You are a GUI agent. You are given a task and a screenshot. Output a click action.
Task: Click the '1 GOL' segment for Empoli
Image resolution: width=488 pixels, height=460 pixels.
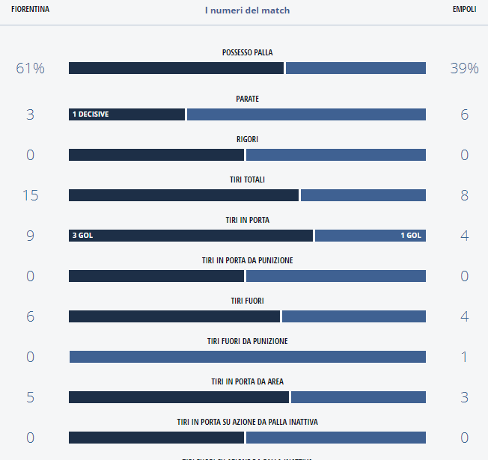click(370, 236)
